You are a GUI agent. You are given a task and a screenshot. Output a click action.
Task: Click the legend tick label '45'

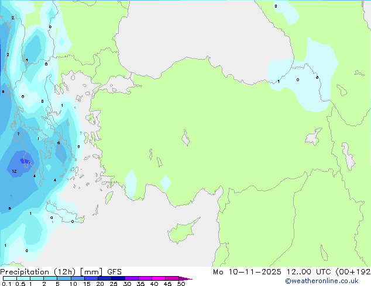pos(167,284)
